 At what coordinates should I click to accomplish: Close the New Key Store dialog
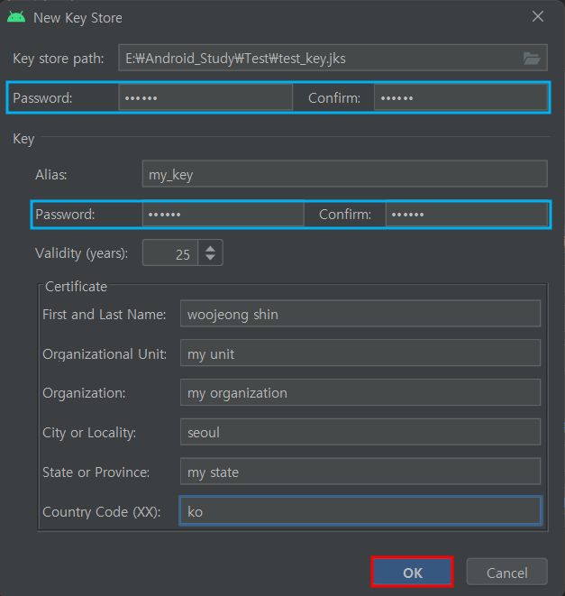tap(538, 17)
